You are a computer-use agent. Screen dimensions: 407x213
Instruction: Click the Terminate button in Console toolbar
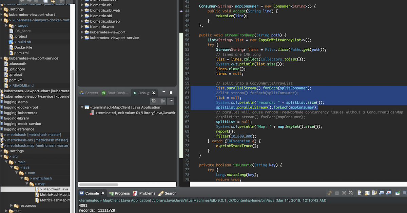tap(336, 193)
